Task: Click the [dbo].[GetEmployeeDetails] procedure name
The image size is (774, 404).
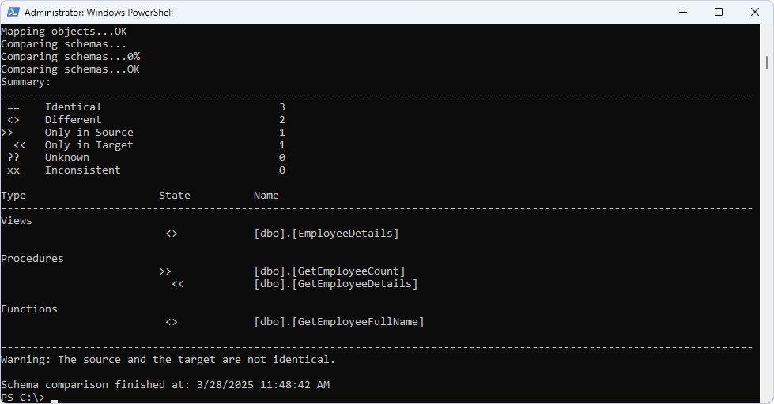Action: tap(336, 284)
